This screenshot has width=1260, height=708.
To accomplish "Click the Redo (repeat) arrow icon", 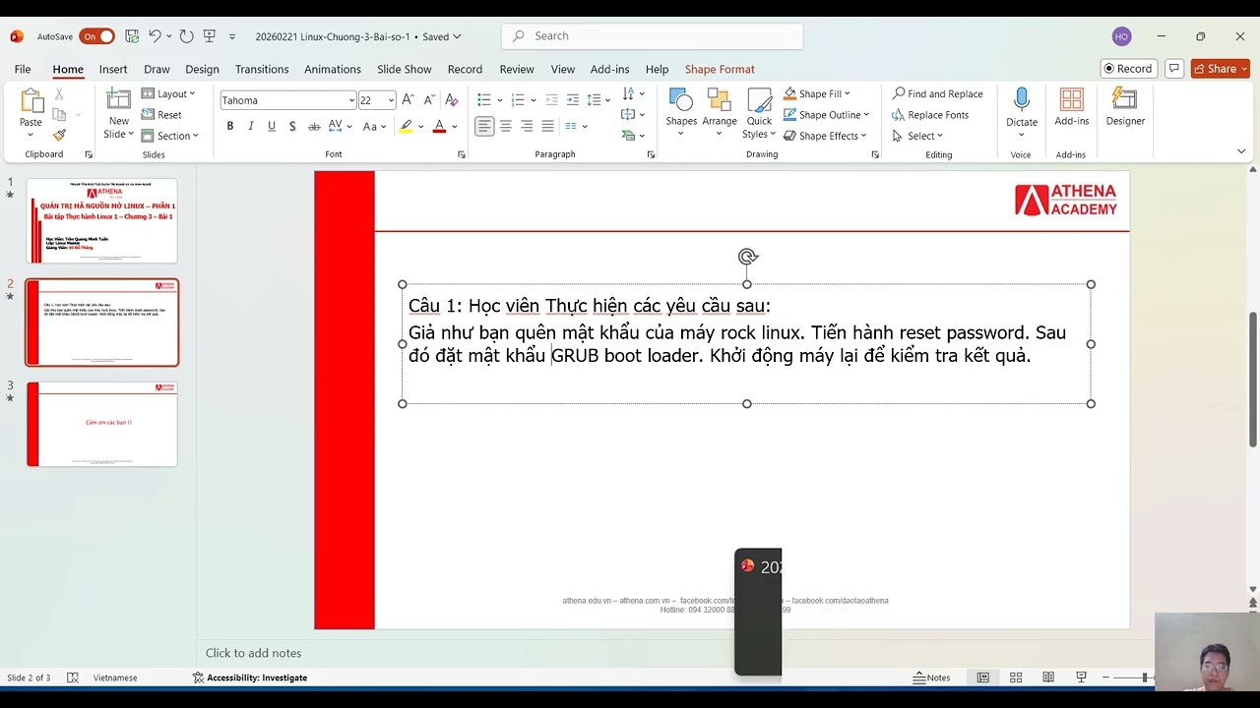I will [x=186, y=36].
